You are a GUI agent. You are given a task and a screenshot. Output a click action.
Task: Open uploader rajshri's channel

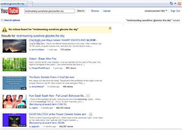[x=35, y=108]
